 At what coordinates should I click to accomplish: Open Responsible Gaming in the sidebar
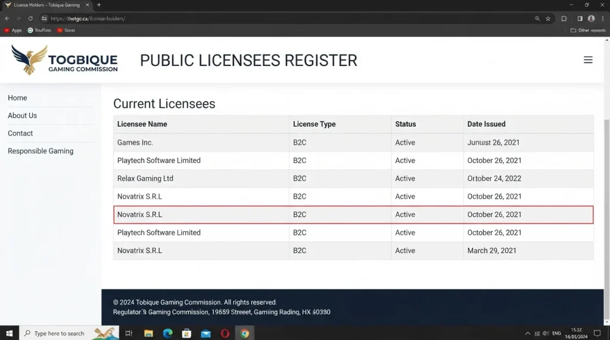tap(41, 151)
